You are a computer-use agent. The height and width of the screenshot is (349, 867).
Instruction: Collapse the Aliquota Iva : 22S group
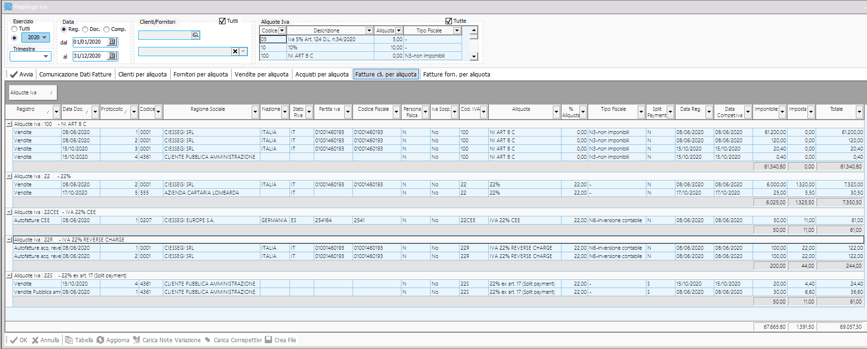(9, 276)
